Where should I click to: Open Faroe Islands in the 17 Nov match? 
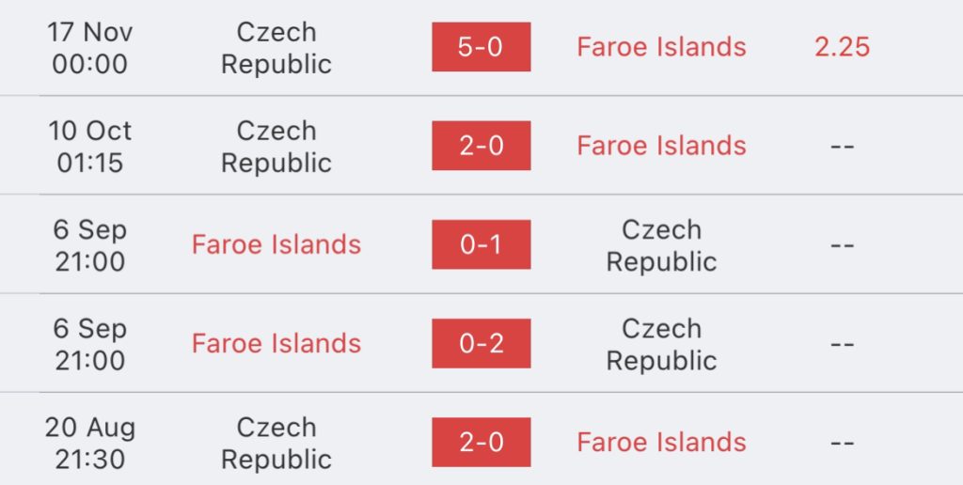point(661,47)
